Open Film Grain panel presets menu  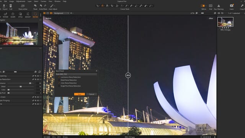(38, 97)
